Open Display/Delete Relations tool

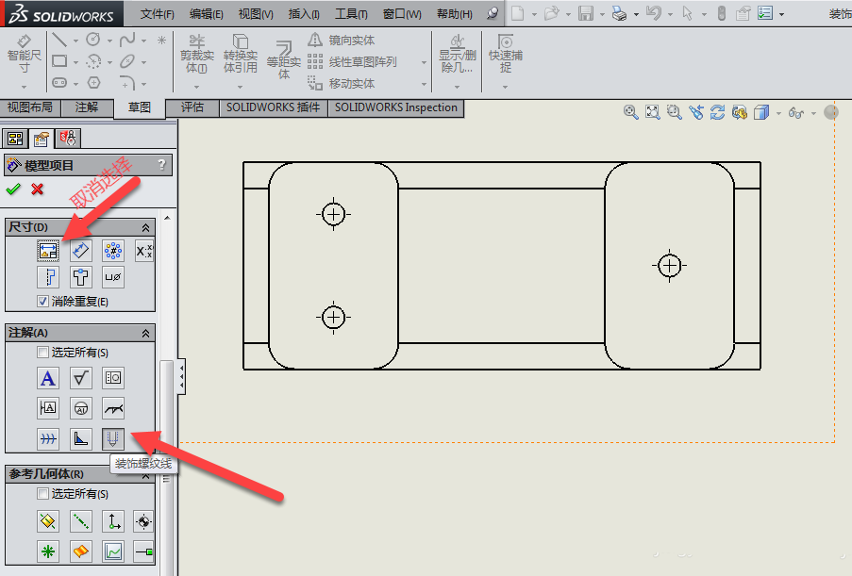458,54
